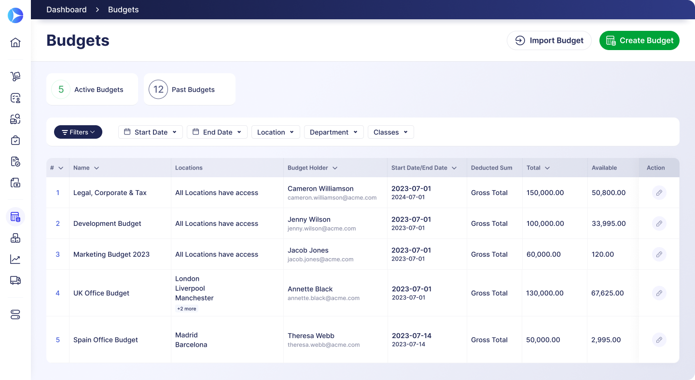Click edit pencil for Spain Office Budget

(x=659, y=340)
